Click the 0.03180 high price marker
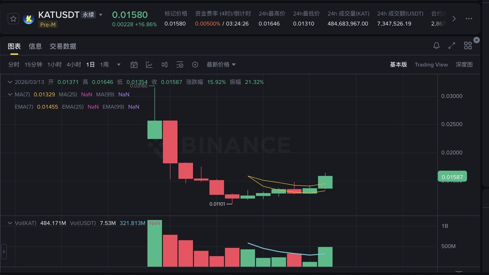 tap(139, 85)
